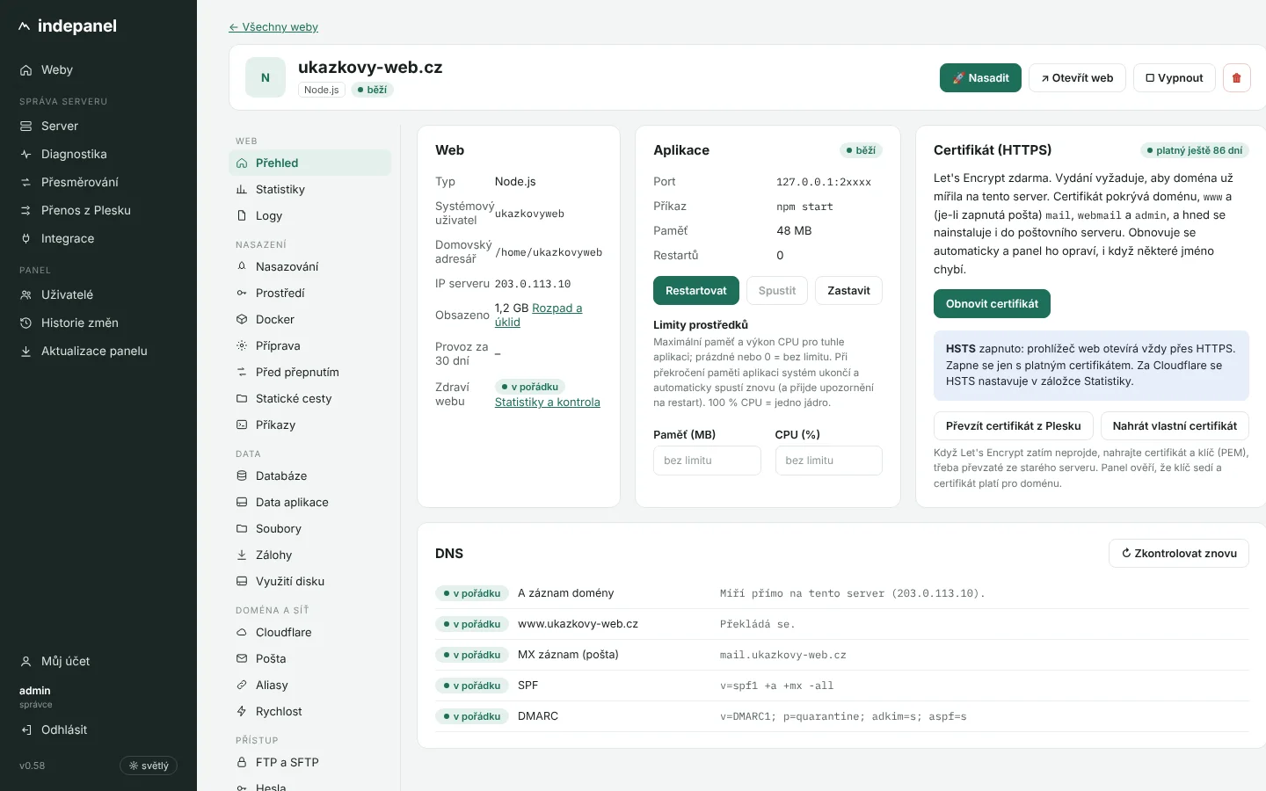The image size is (1266, 791).
Task: Log out via Odhlásit
Action: point(98,729)
